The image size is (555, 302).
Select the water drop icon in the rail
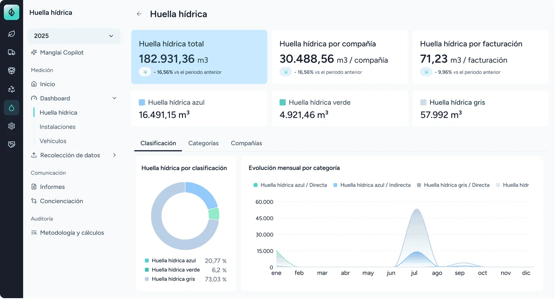pos(12,108)
